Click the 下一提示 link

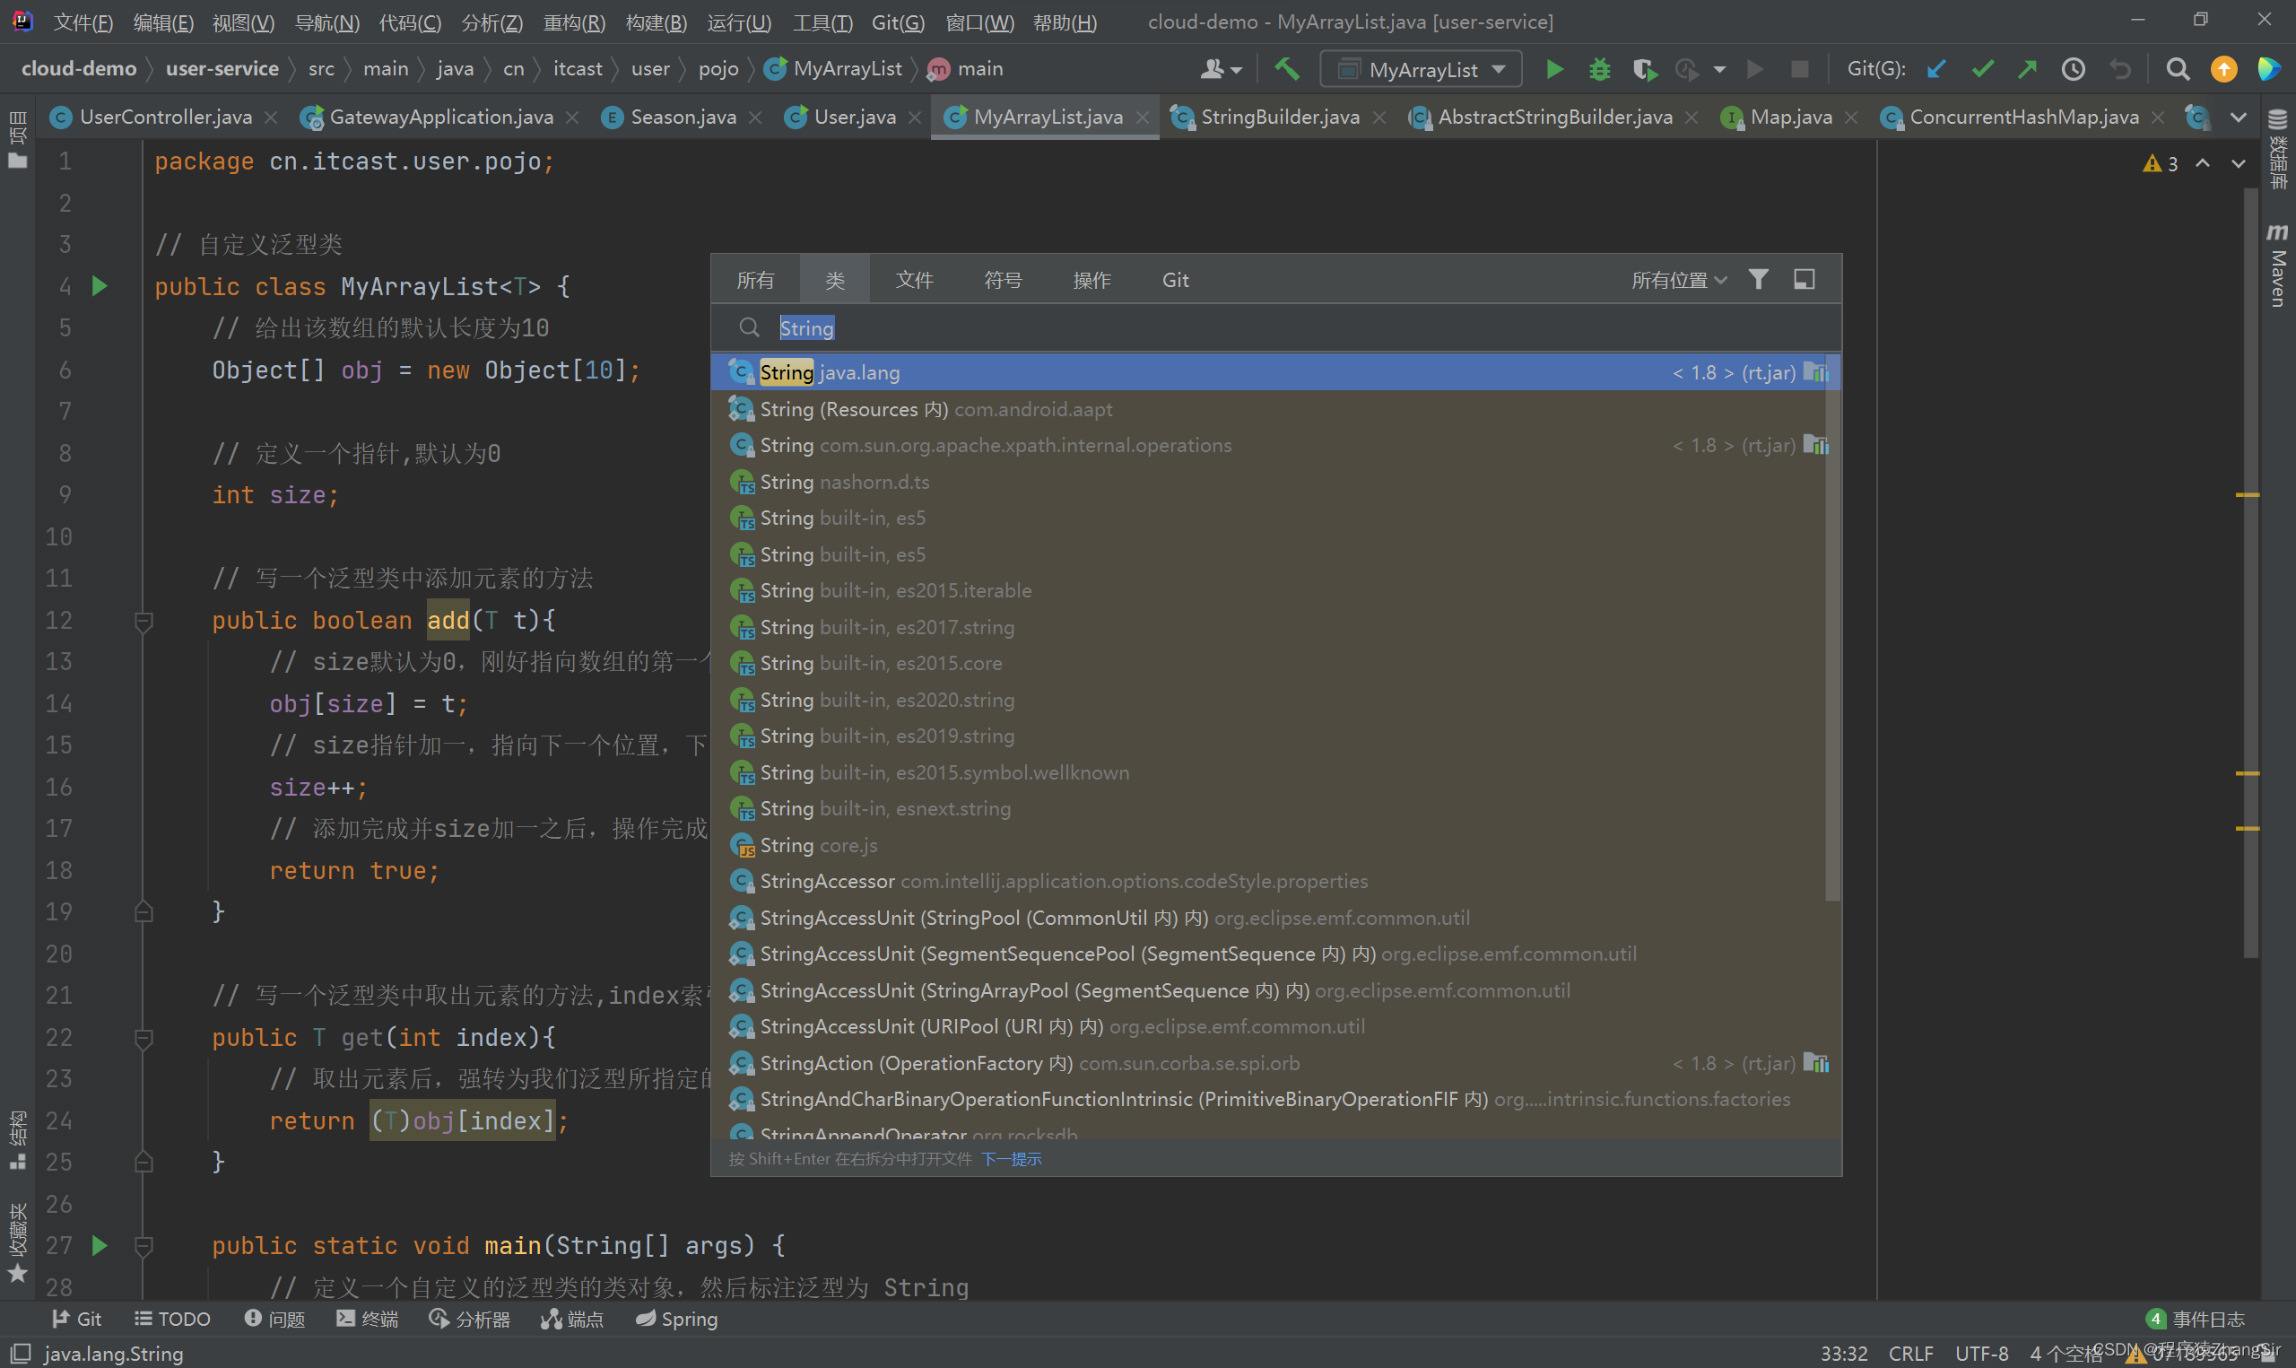pyautogui.click(x=1011, y=1159)
